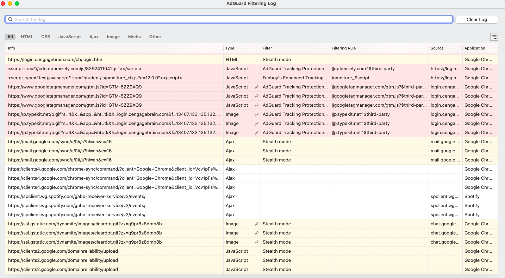Click the link icon on the first p.typekit.net row
The image size is (505, 278).
click(x=256, y=114)
